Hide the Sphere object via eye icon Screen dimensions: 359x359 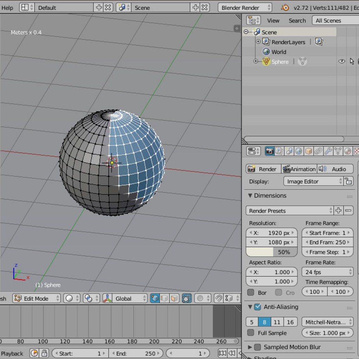point(341,61)
